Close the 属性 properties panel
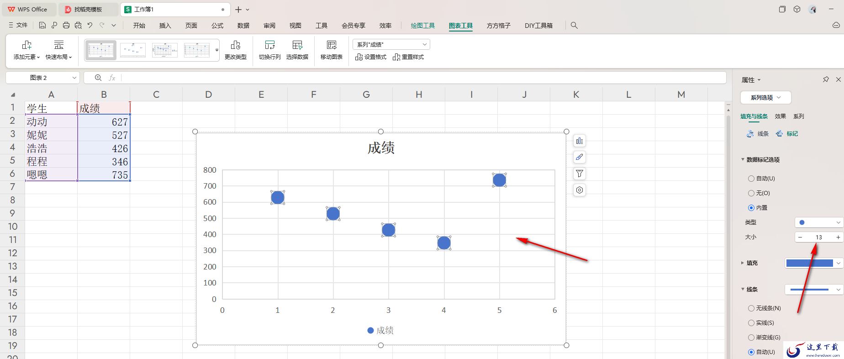The image size is (844, 359). click(839, 79)
